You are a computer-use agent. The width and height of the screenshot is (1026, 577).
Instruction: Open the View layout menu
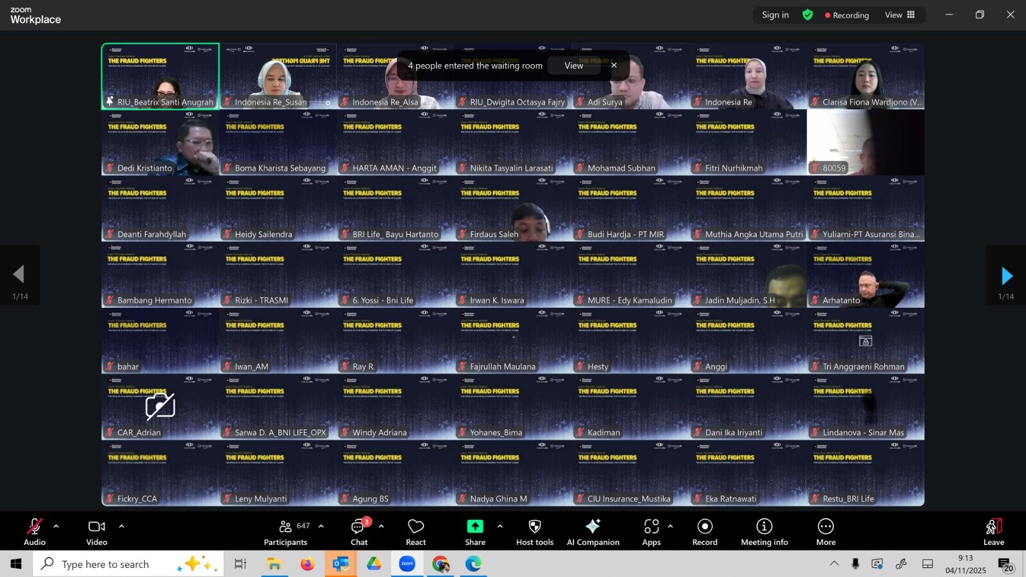(900, 15)
